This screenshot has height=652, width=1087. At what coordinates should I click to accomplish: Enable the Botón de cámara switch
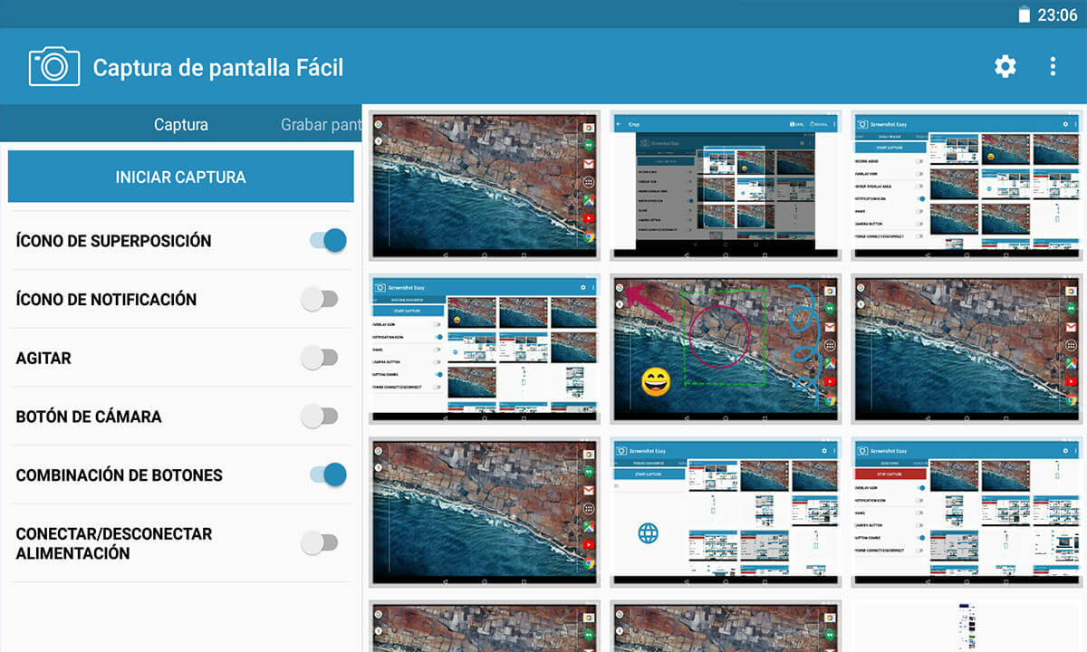320,417
